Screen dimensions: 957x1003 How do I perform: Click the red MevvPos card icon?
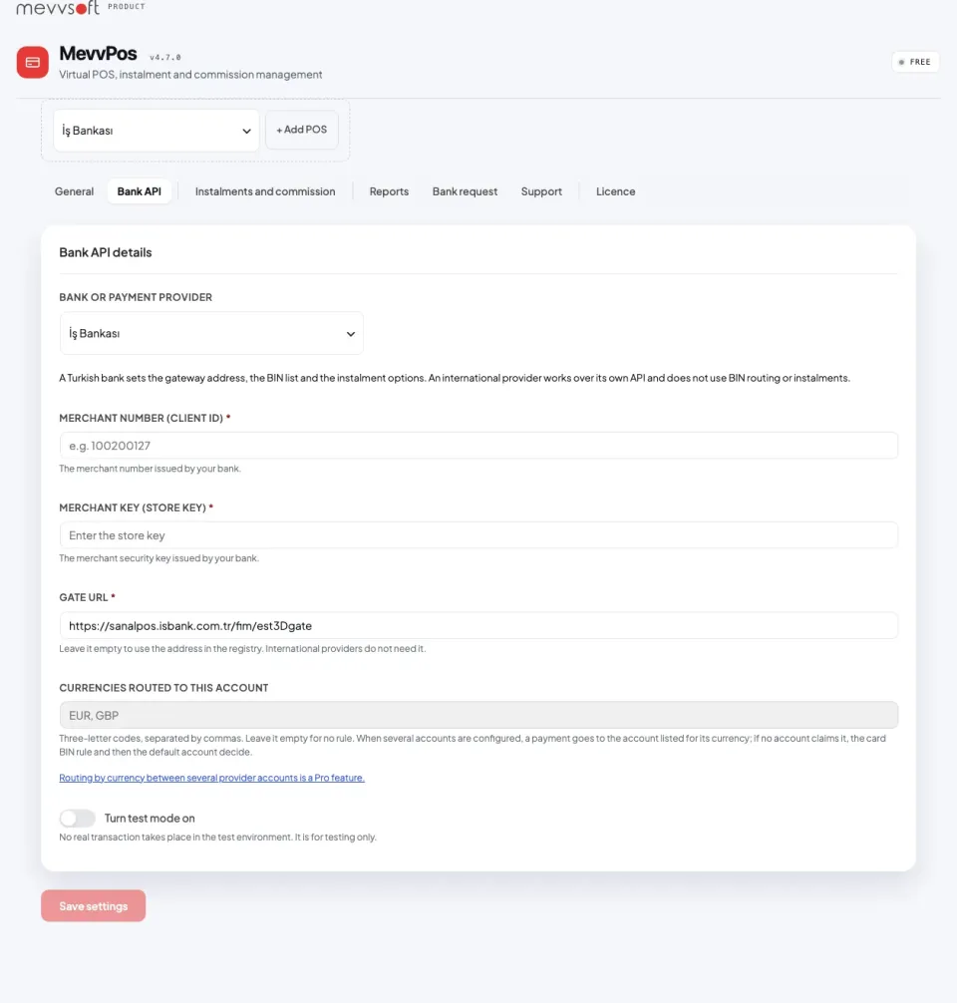tap(33, 62)
